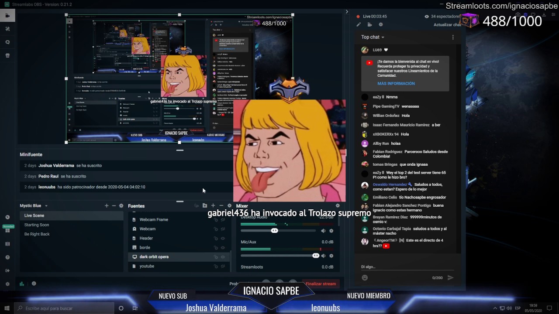Viewport: 559px width, 314px height.
Task: Toggle visibility of youtube source
Action: 223,266
